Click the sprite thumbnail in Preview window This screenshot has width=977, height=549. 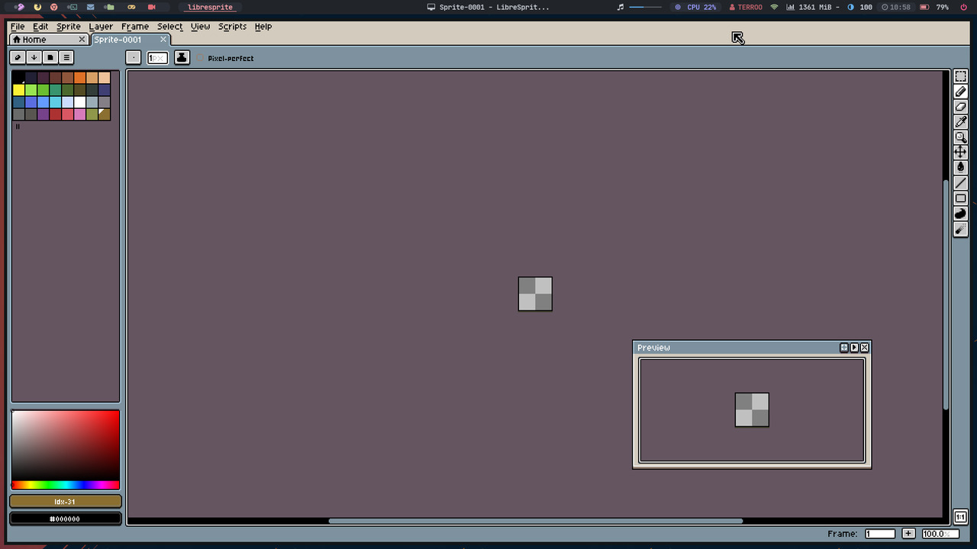(x=752, y=409)
